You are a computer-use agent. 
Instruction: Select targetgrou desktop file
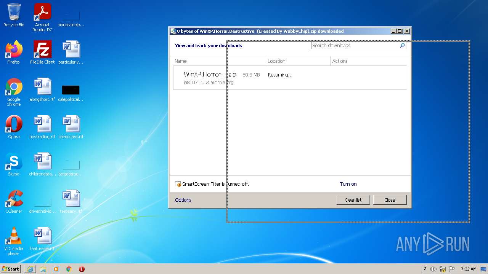click(x=71, y=167)
